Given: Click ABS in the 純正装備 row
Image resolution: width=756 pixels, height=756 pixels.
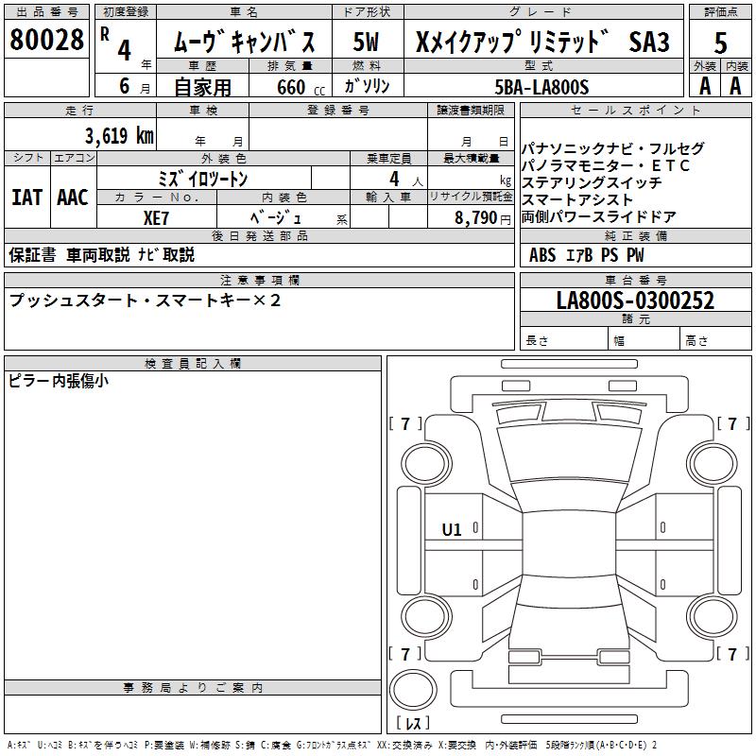Looking at the screenshot, I should click(x=542, y=254).
